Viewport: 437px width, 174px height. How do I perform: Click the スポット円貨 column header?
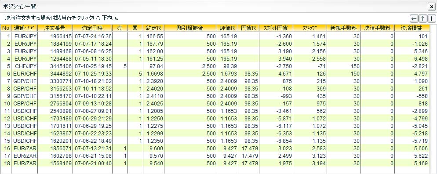(276, 28)
